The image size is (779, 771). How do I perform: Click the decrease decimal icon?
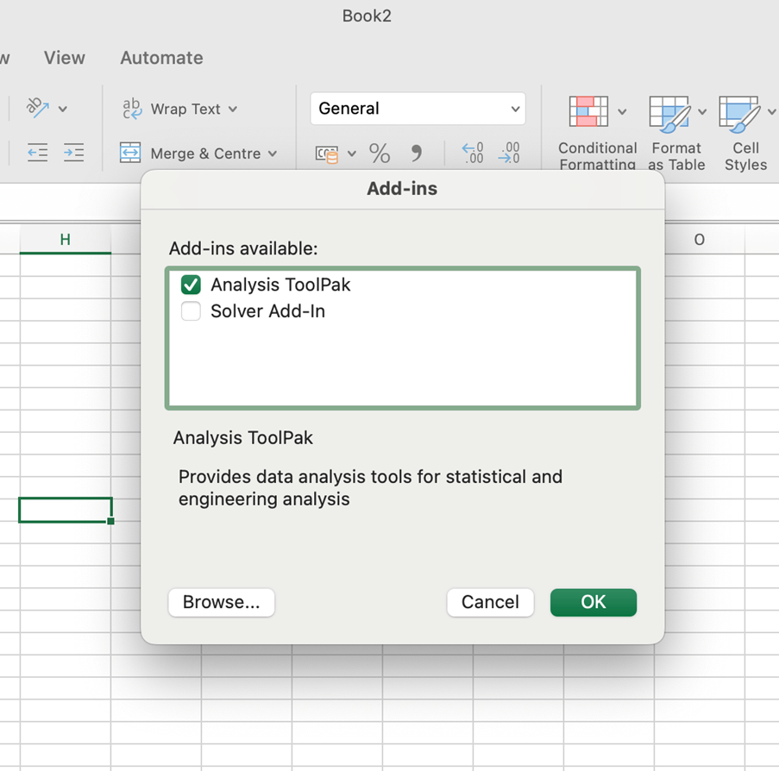point(510,154)
